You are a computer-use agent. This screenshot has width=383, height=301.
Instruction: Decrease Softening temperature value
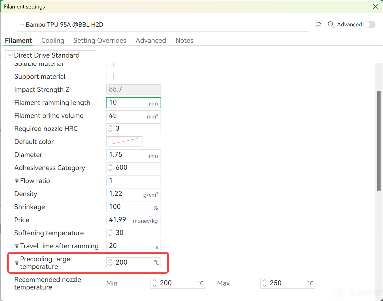tap(110, 235)
